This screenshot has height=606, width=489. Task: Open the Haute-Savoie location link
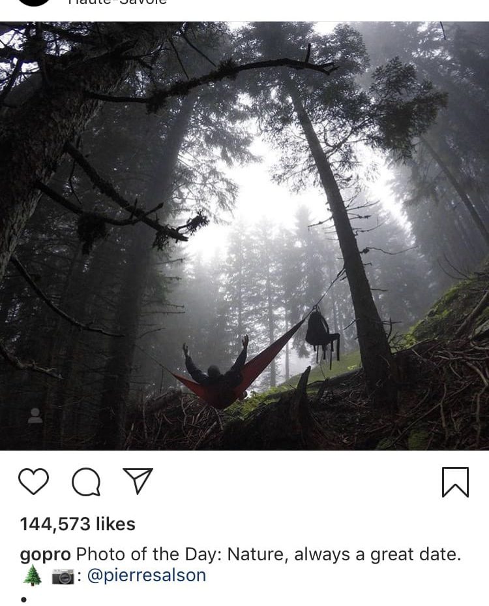tap(117, 2)
